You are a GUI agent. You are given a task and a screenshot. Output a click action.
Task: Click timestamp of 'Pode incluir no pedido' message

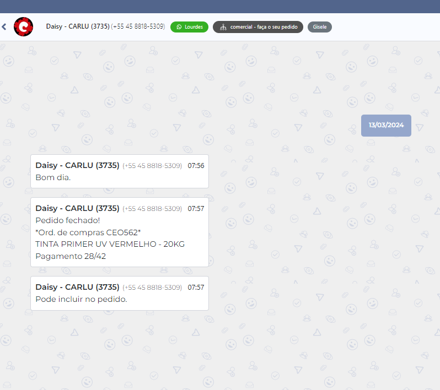(196, 288)
